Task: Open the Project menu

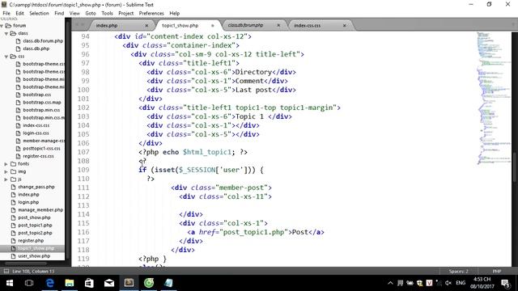Action: (x=126, y=13)
